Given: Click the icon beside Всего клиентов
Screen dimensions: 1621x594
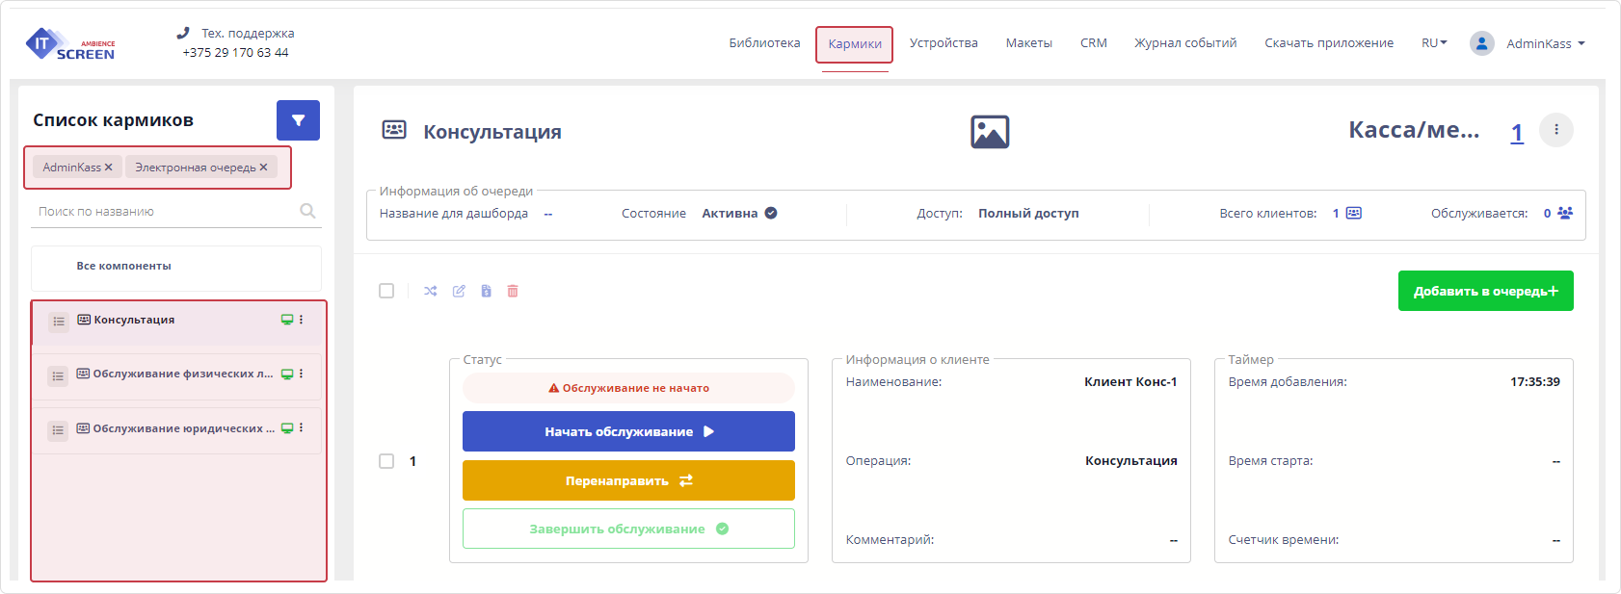Looking at the screenshot, I should tap(1354, 214).
